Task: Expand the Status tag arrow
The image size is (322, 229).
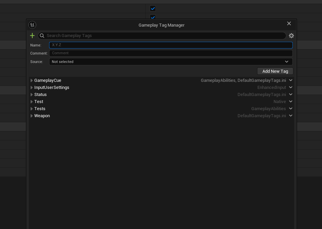Action: (x=31, y=95)
